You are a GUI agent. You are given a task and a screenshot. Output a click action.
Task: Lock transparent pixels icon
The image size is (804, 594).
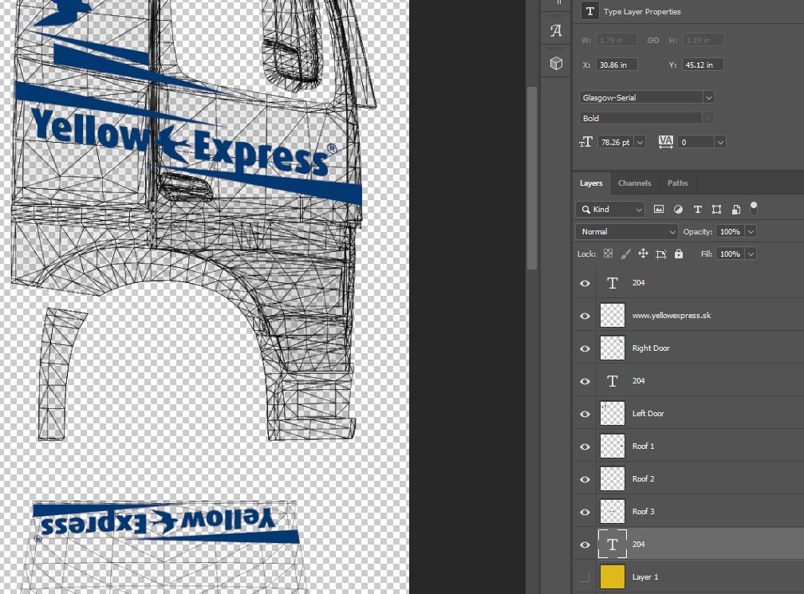click(x=608, y=254)
